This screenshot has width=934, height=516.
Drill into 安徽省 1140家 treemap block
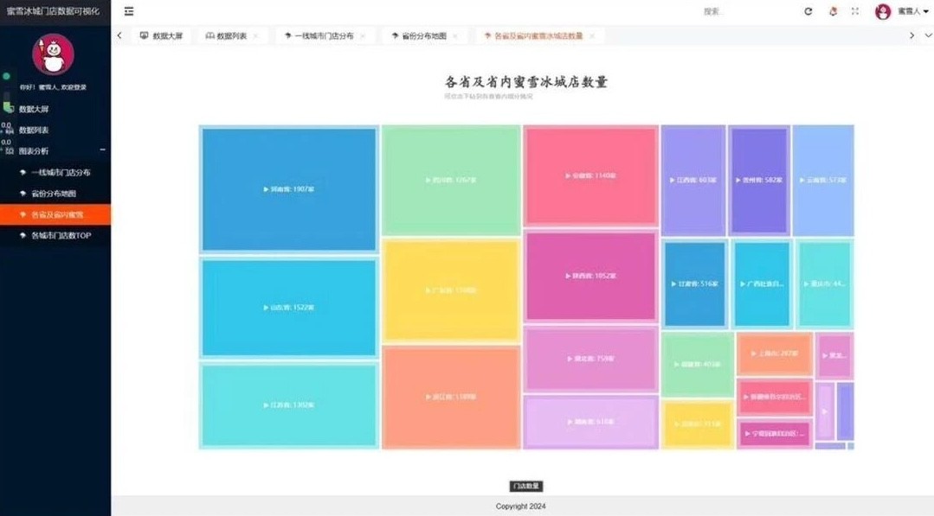coord(591,175)
